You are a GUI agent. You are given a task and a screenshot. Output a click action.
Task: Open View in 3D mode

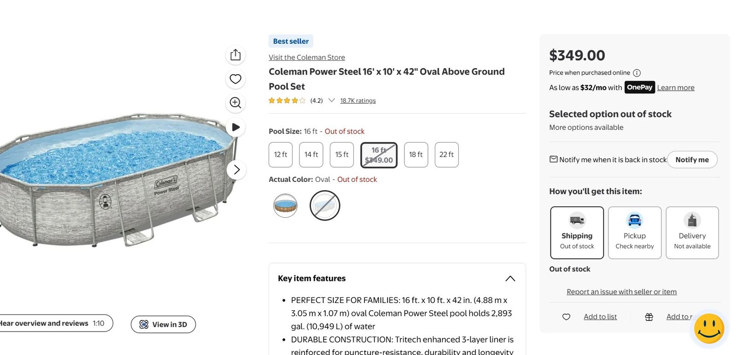[163, 324]
